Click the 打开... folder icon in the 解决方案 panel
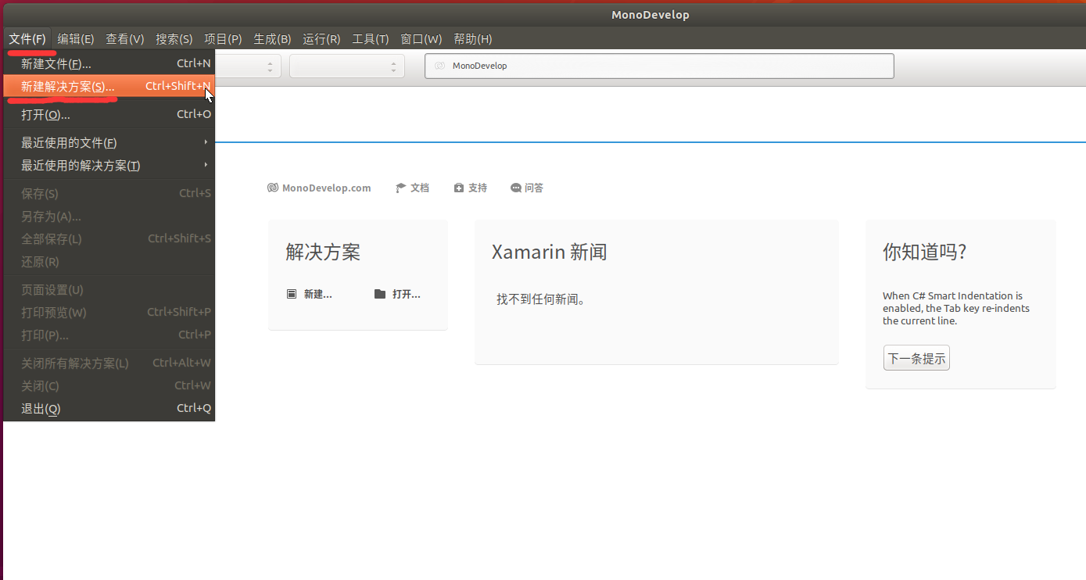 click(x=380, y=294)
